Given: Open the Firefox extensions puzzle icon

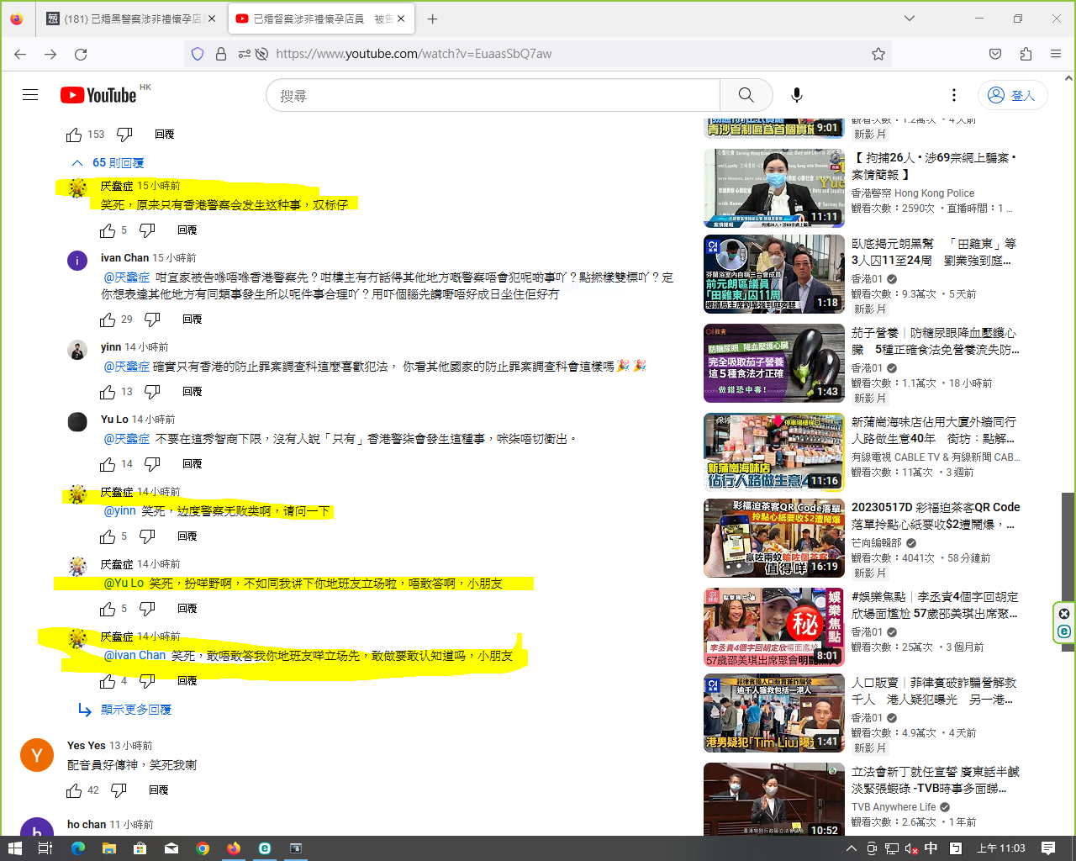Looking at the screenshot, I should 1026,54.
